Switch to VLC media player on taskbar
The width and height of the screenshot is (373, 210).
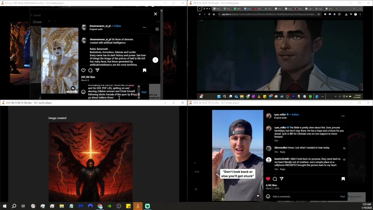click(x=138, y=206)
